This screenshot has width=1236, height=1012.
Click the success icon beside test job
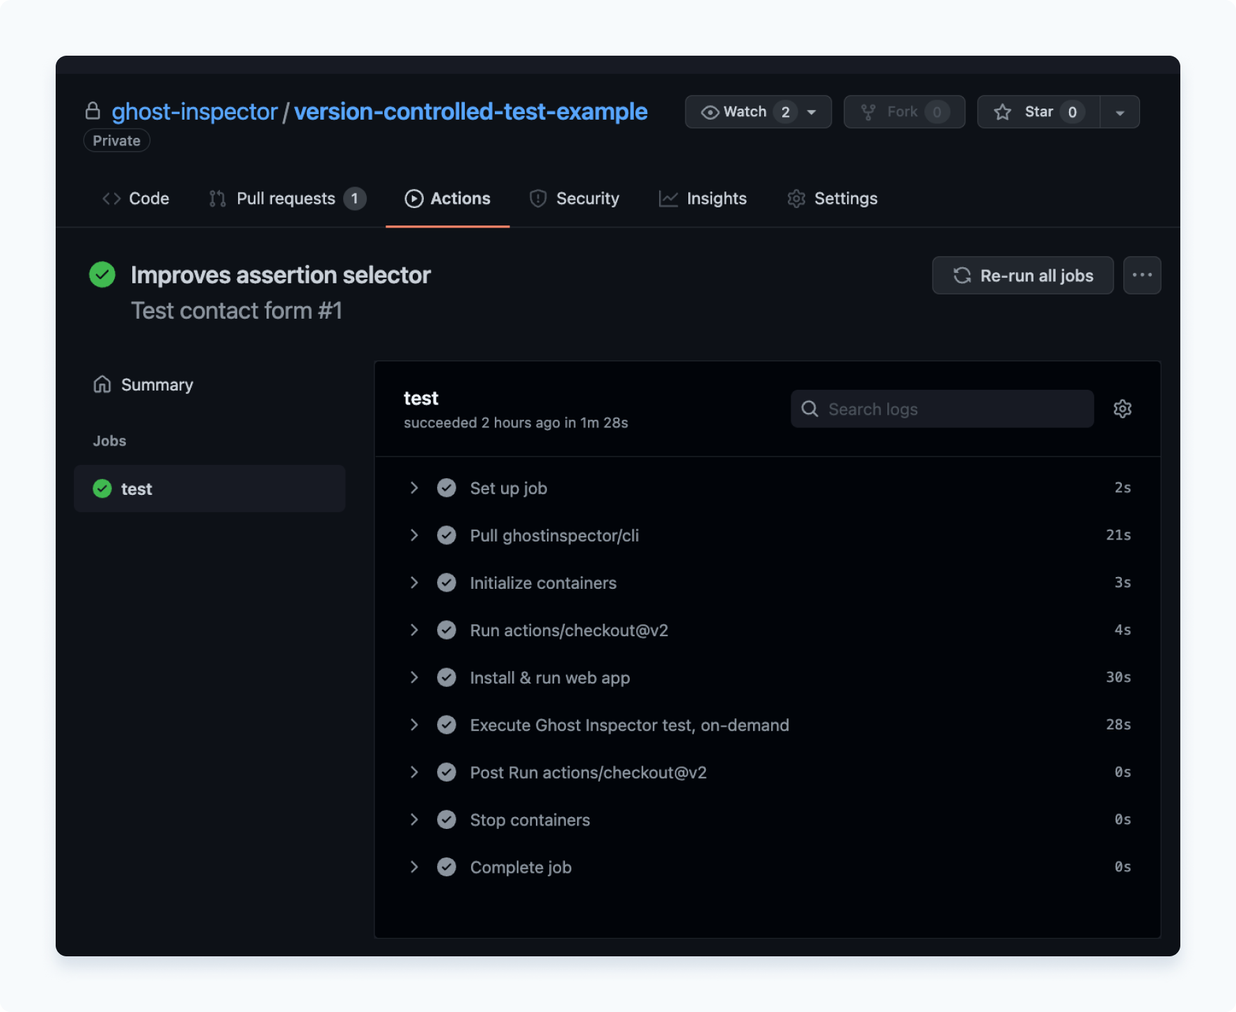pyautogui.click(x=102, y=489)
